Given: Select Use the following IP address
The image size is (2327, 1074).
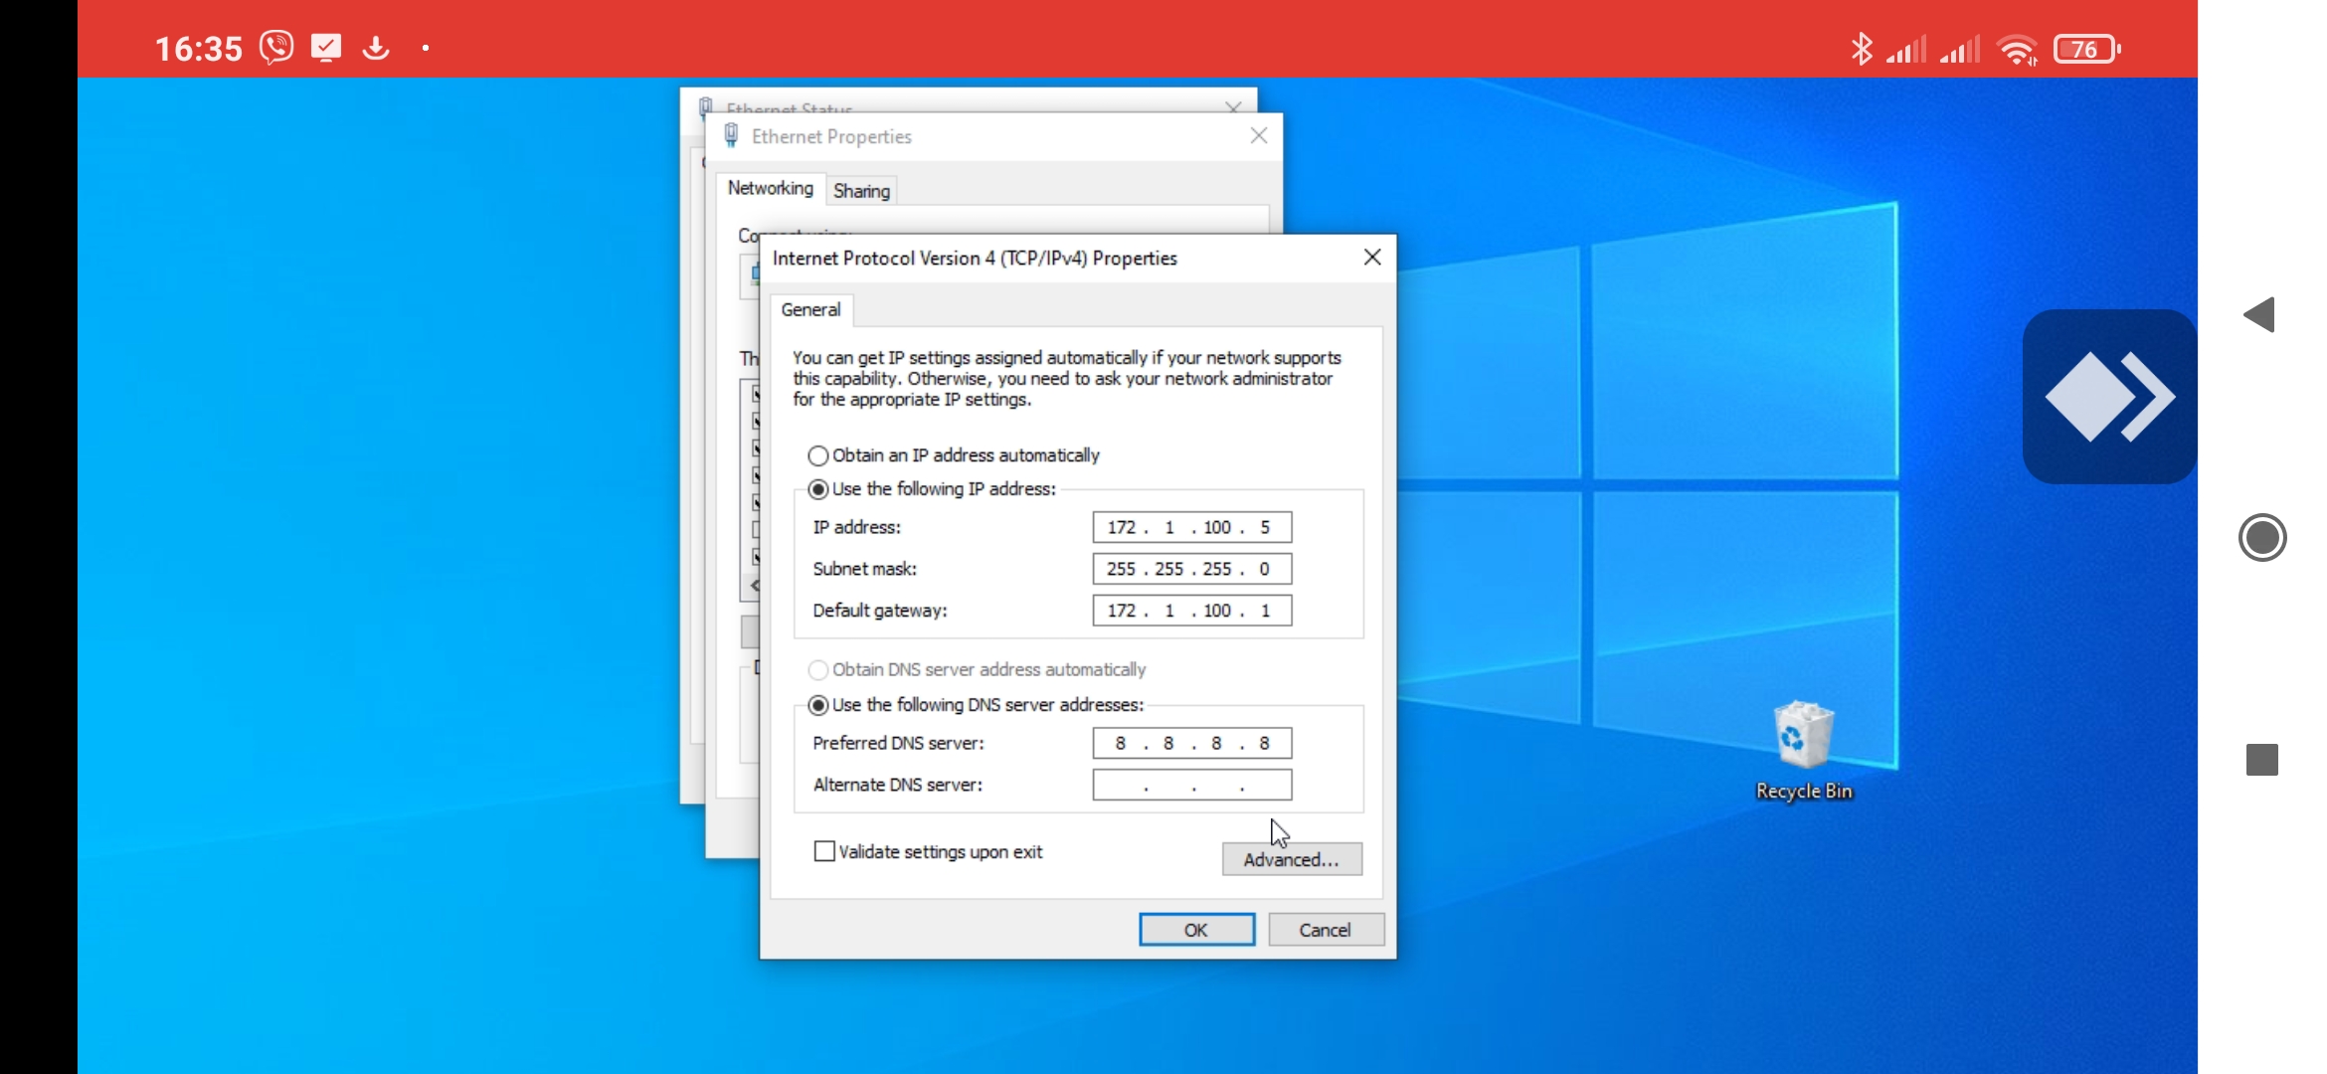Looking at the screenshot, I should (818, 489).
